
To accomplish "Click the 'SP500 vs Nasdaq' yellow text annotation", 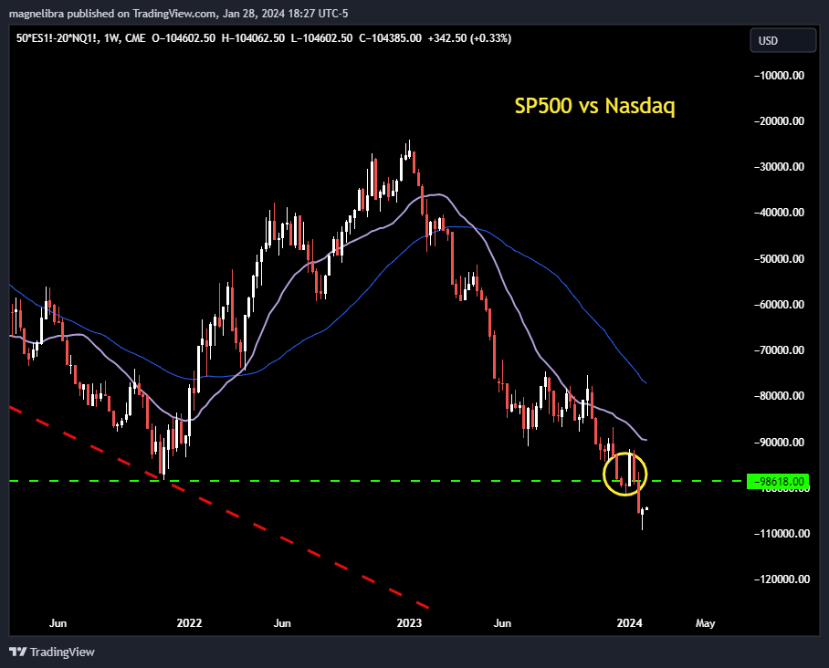I will (x=594, y=106).
